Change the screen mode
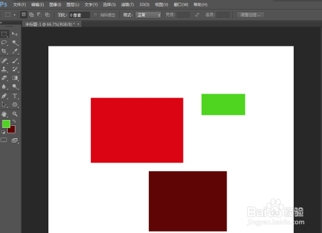 pyautogui.click(x=15, y=140)
